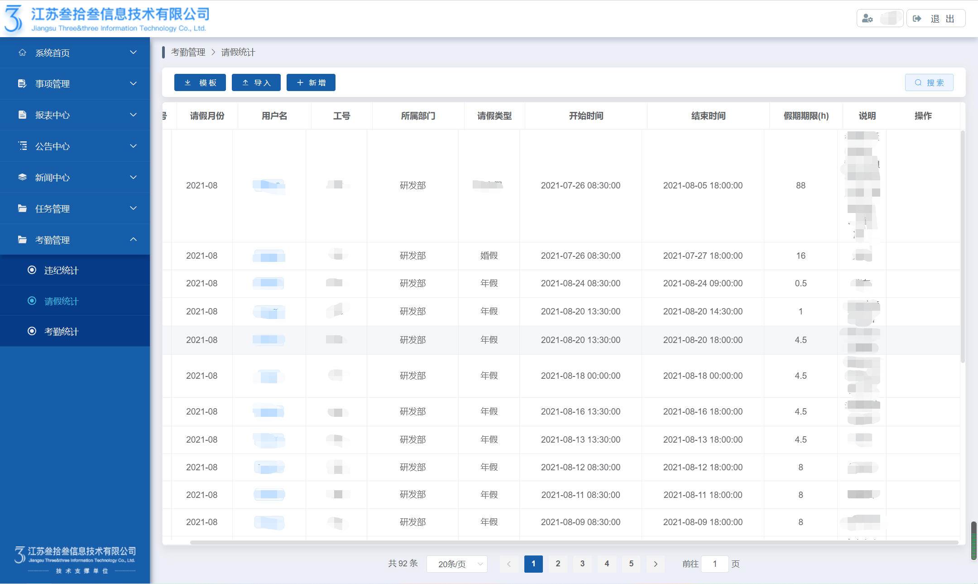Expand the 系统首页 menu chevron
978x584 pixels.
point(133,53)
